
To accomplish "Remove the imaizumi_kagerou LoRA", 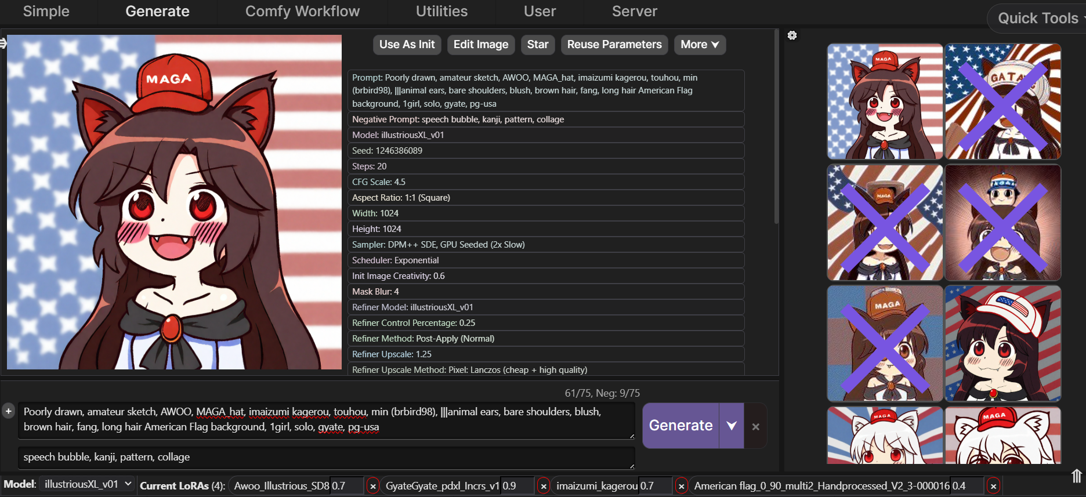I will (681, 486).
